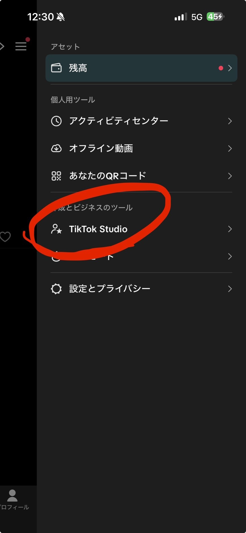Open TikTok Studio entry
The width and height of the screenshot is (246, 533).
[x=98, y=229]
